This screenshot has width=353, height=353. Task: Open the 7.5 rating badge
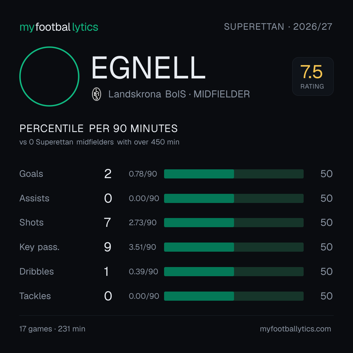coord(313,76)
